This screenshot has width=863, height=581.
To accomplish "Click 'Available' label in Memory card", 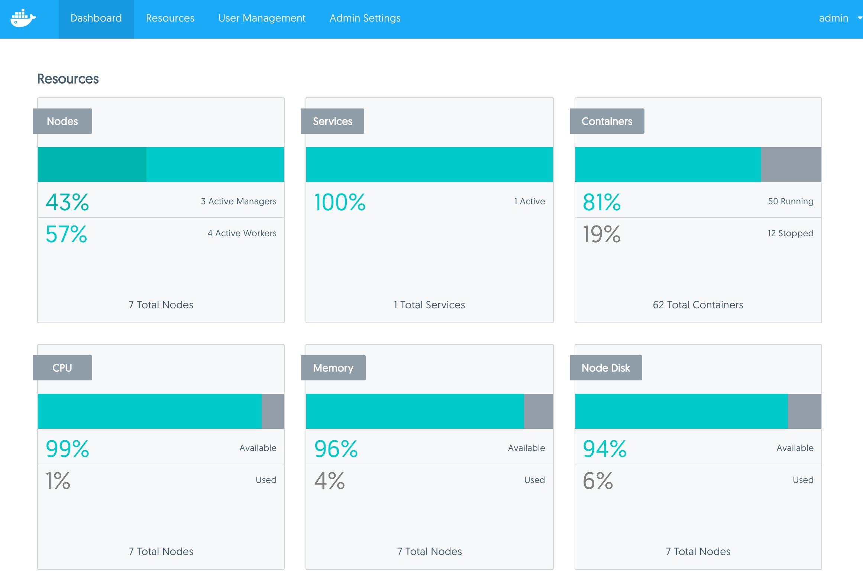I will click(527, 448).
